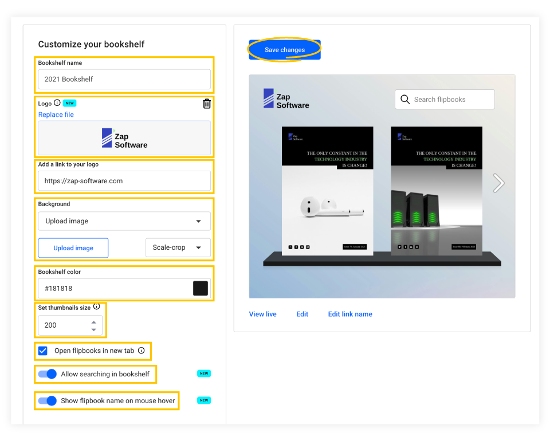Open the Edit option below the preview
Image resolution: width=550 pixels, height=441 pixels.
302,314
